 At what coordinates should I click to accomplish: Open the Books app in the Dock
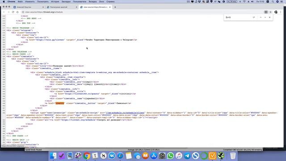pos(145,156)
